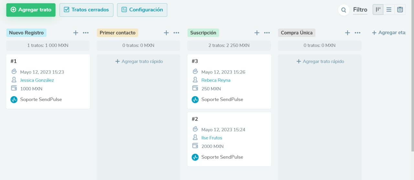Switch to kanban board view
Screen dimensions: 414x180
click(x=378, y=10)
